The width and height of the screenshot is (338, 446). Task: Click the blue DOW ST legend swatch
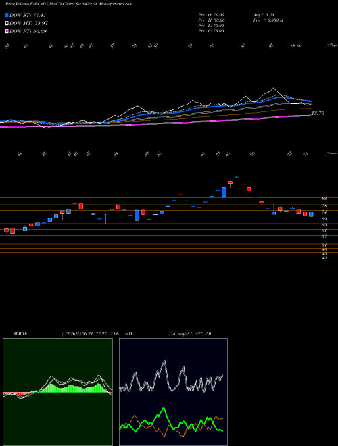(x=7, y=15)
